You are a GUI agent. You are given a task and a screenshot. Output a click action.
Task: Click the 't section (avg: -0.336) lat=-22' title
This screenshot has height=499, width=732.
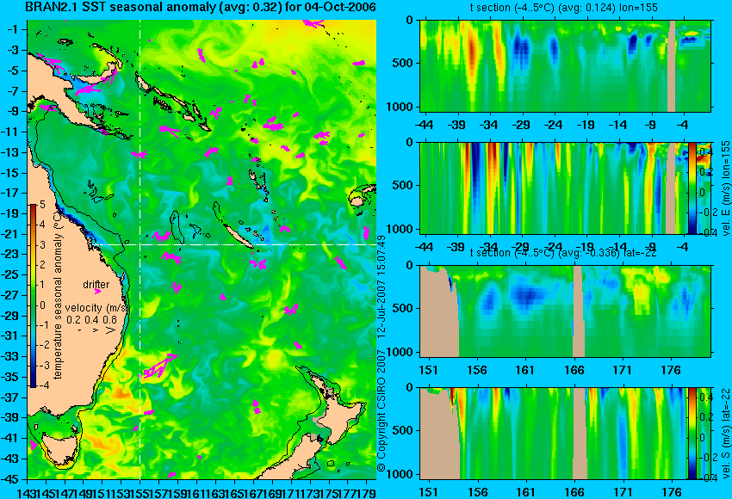[x=564, y=253]
